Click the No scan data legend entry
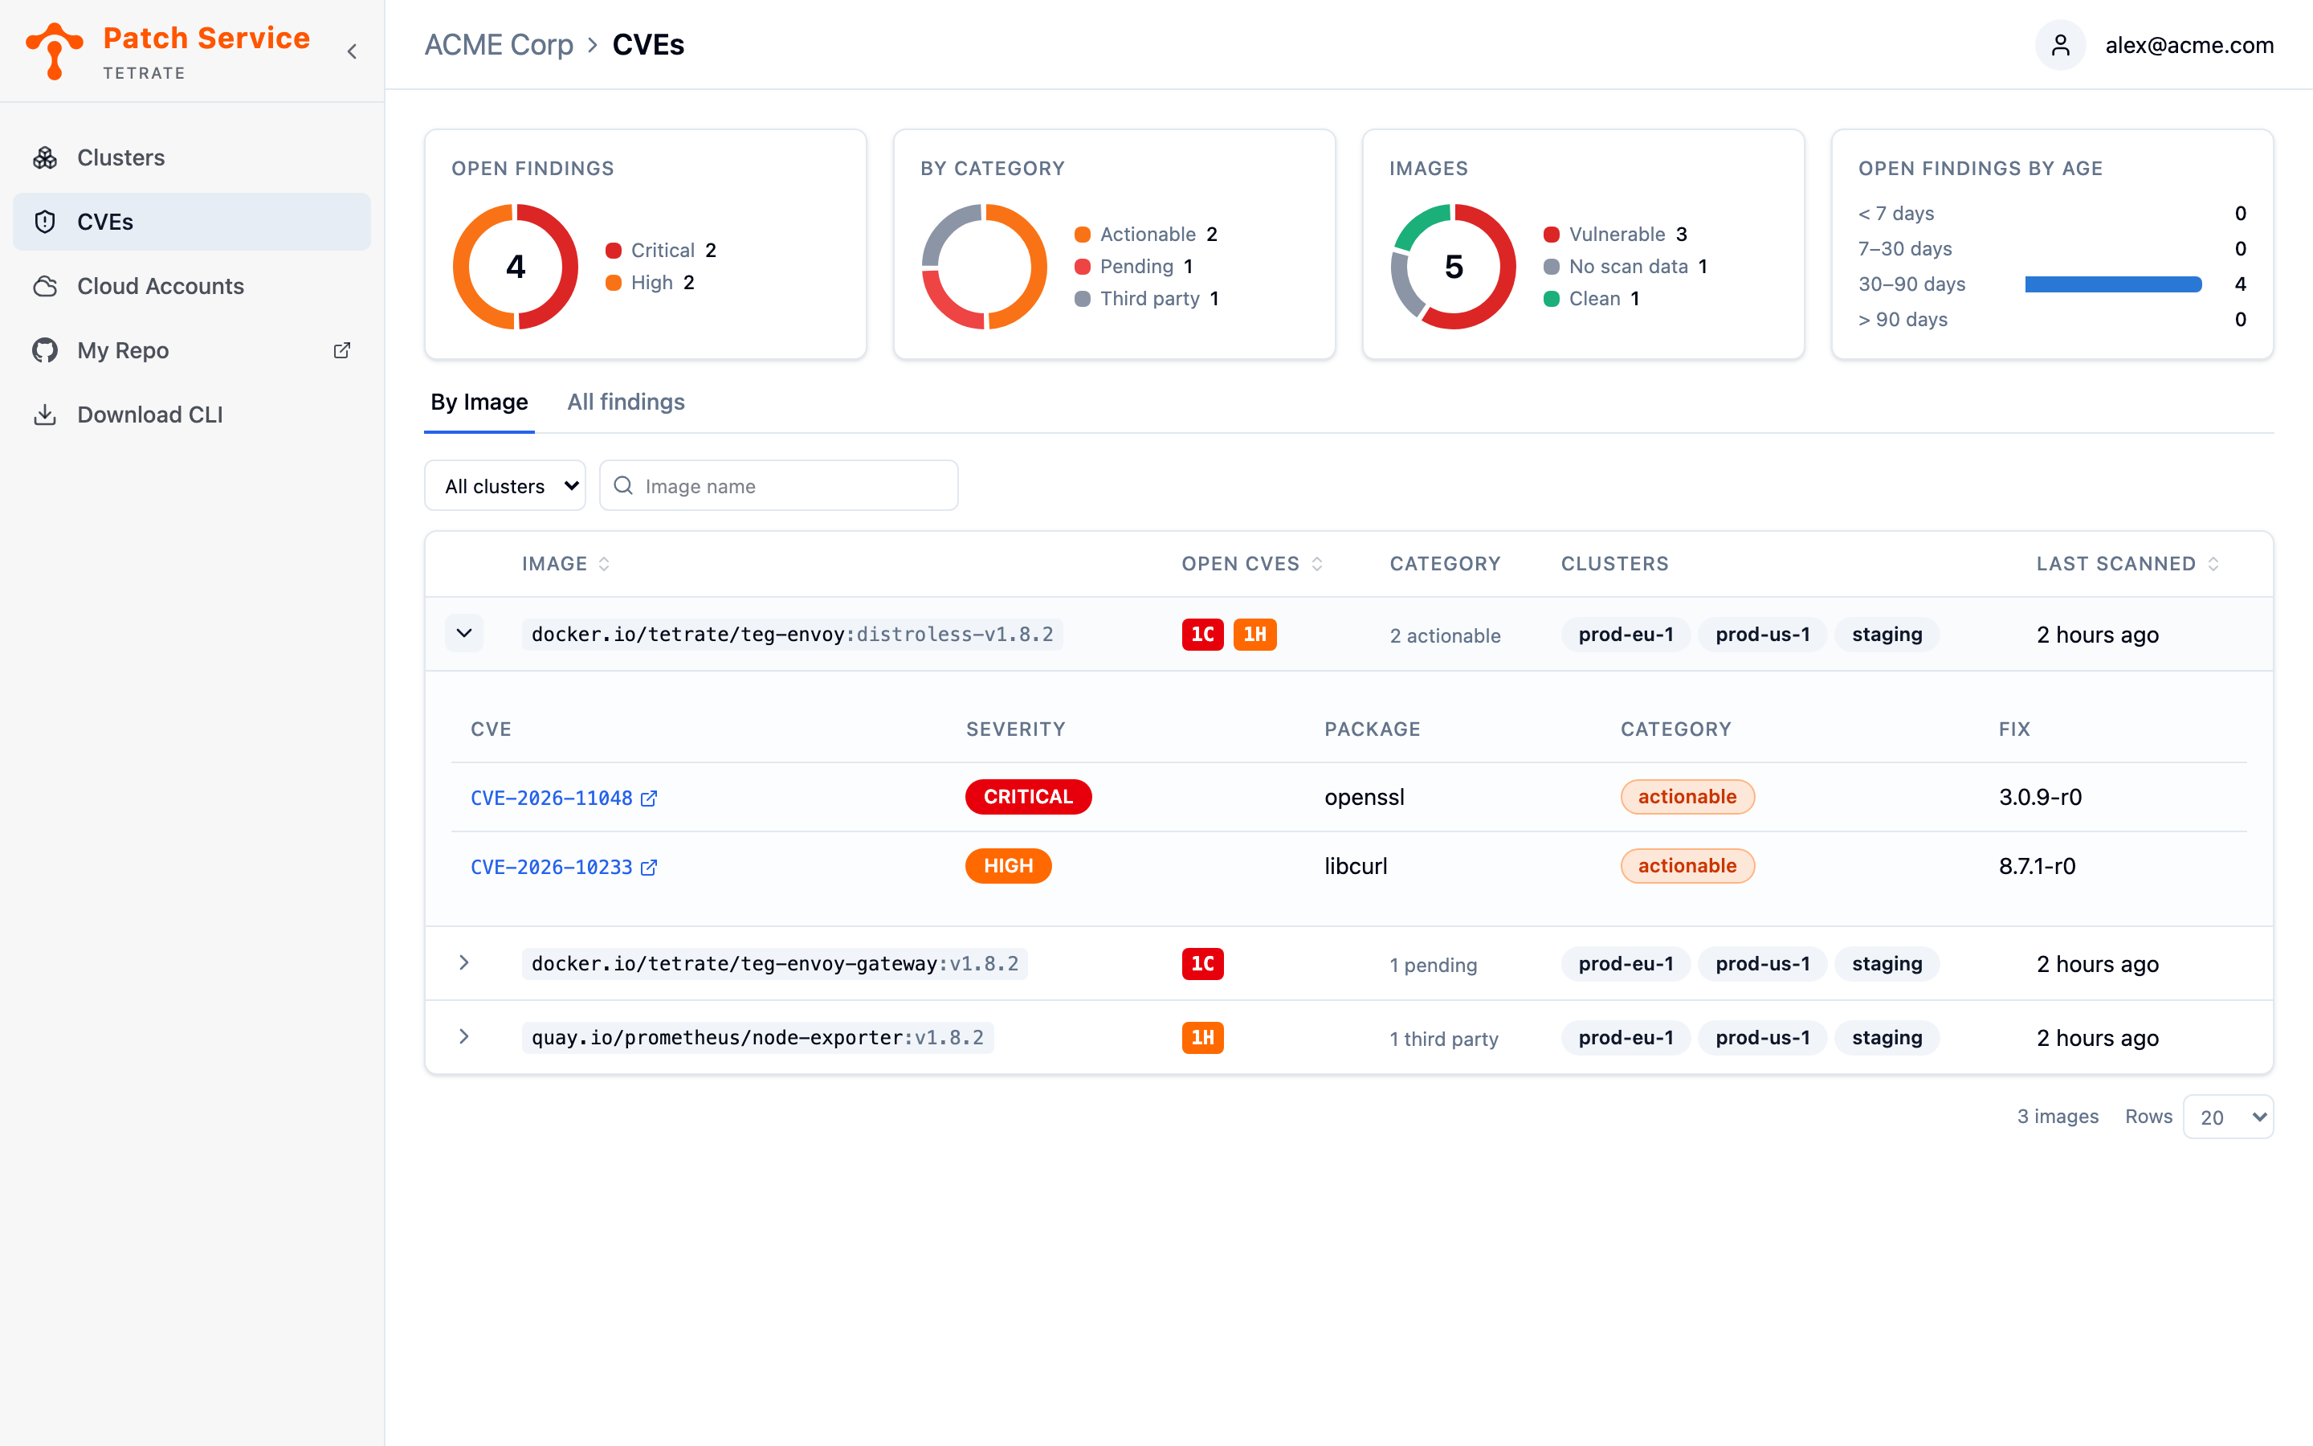Screen dimensions: 2313x1446 [x=1626, y=267]
